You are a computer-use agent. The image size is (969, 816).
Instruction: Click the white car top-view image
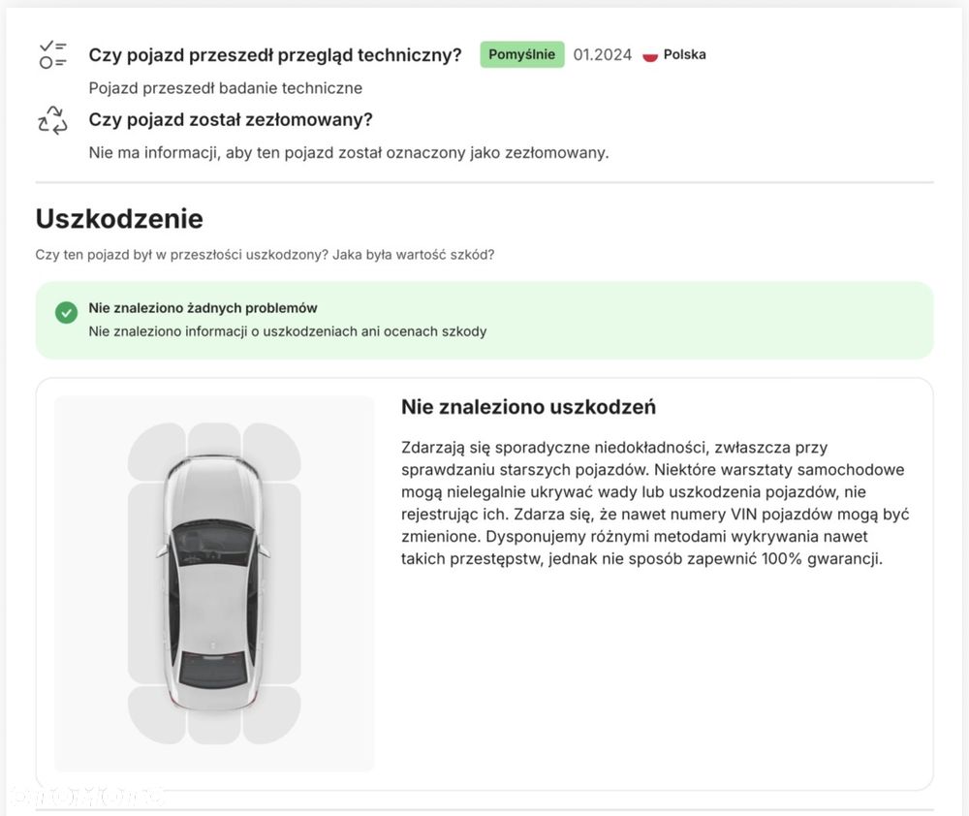point(214,583)
